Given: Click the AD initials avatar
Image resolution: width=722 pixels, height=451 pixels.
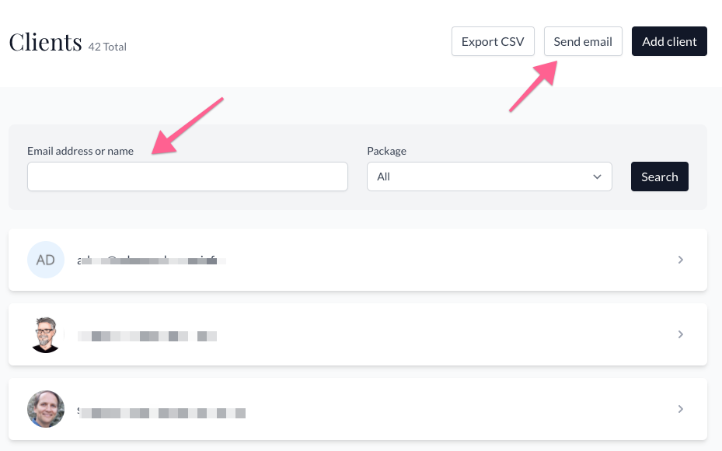Looking at the screenshot, I should pyautogui.click(x=46, y=260).
